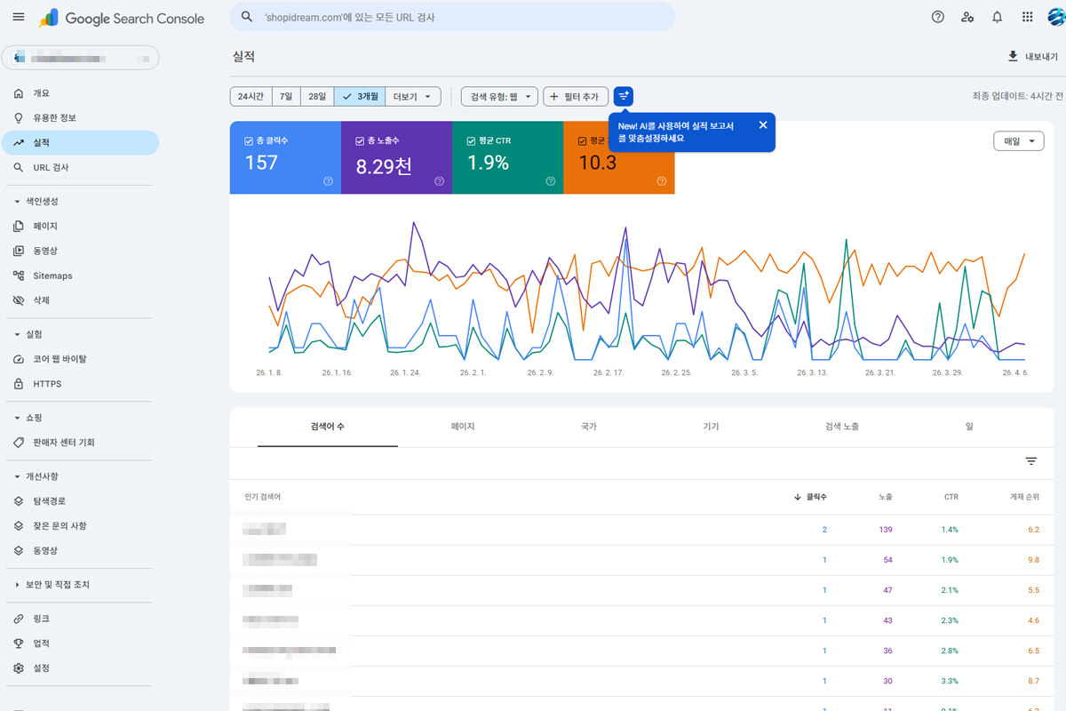Click the user management icon in header
This screenshot has width=1066, height=711.
pos(967,17)
